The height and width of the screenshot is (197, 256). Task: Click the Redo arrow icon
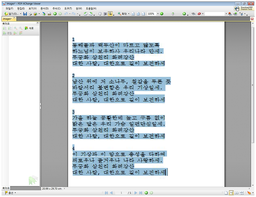(74, 14)
